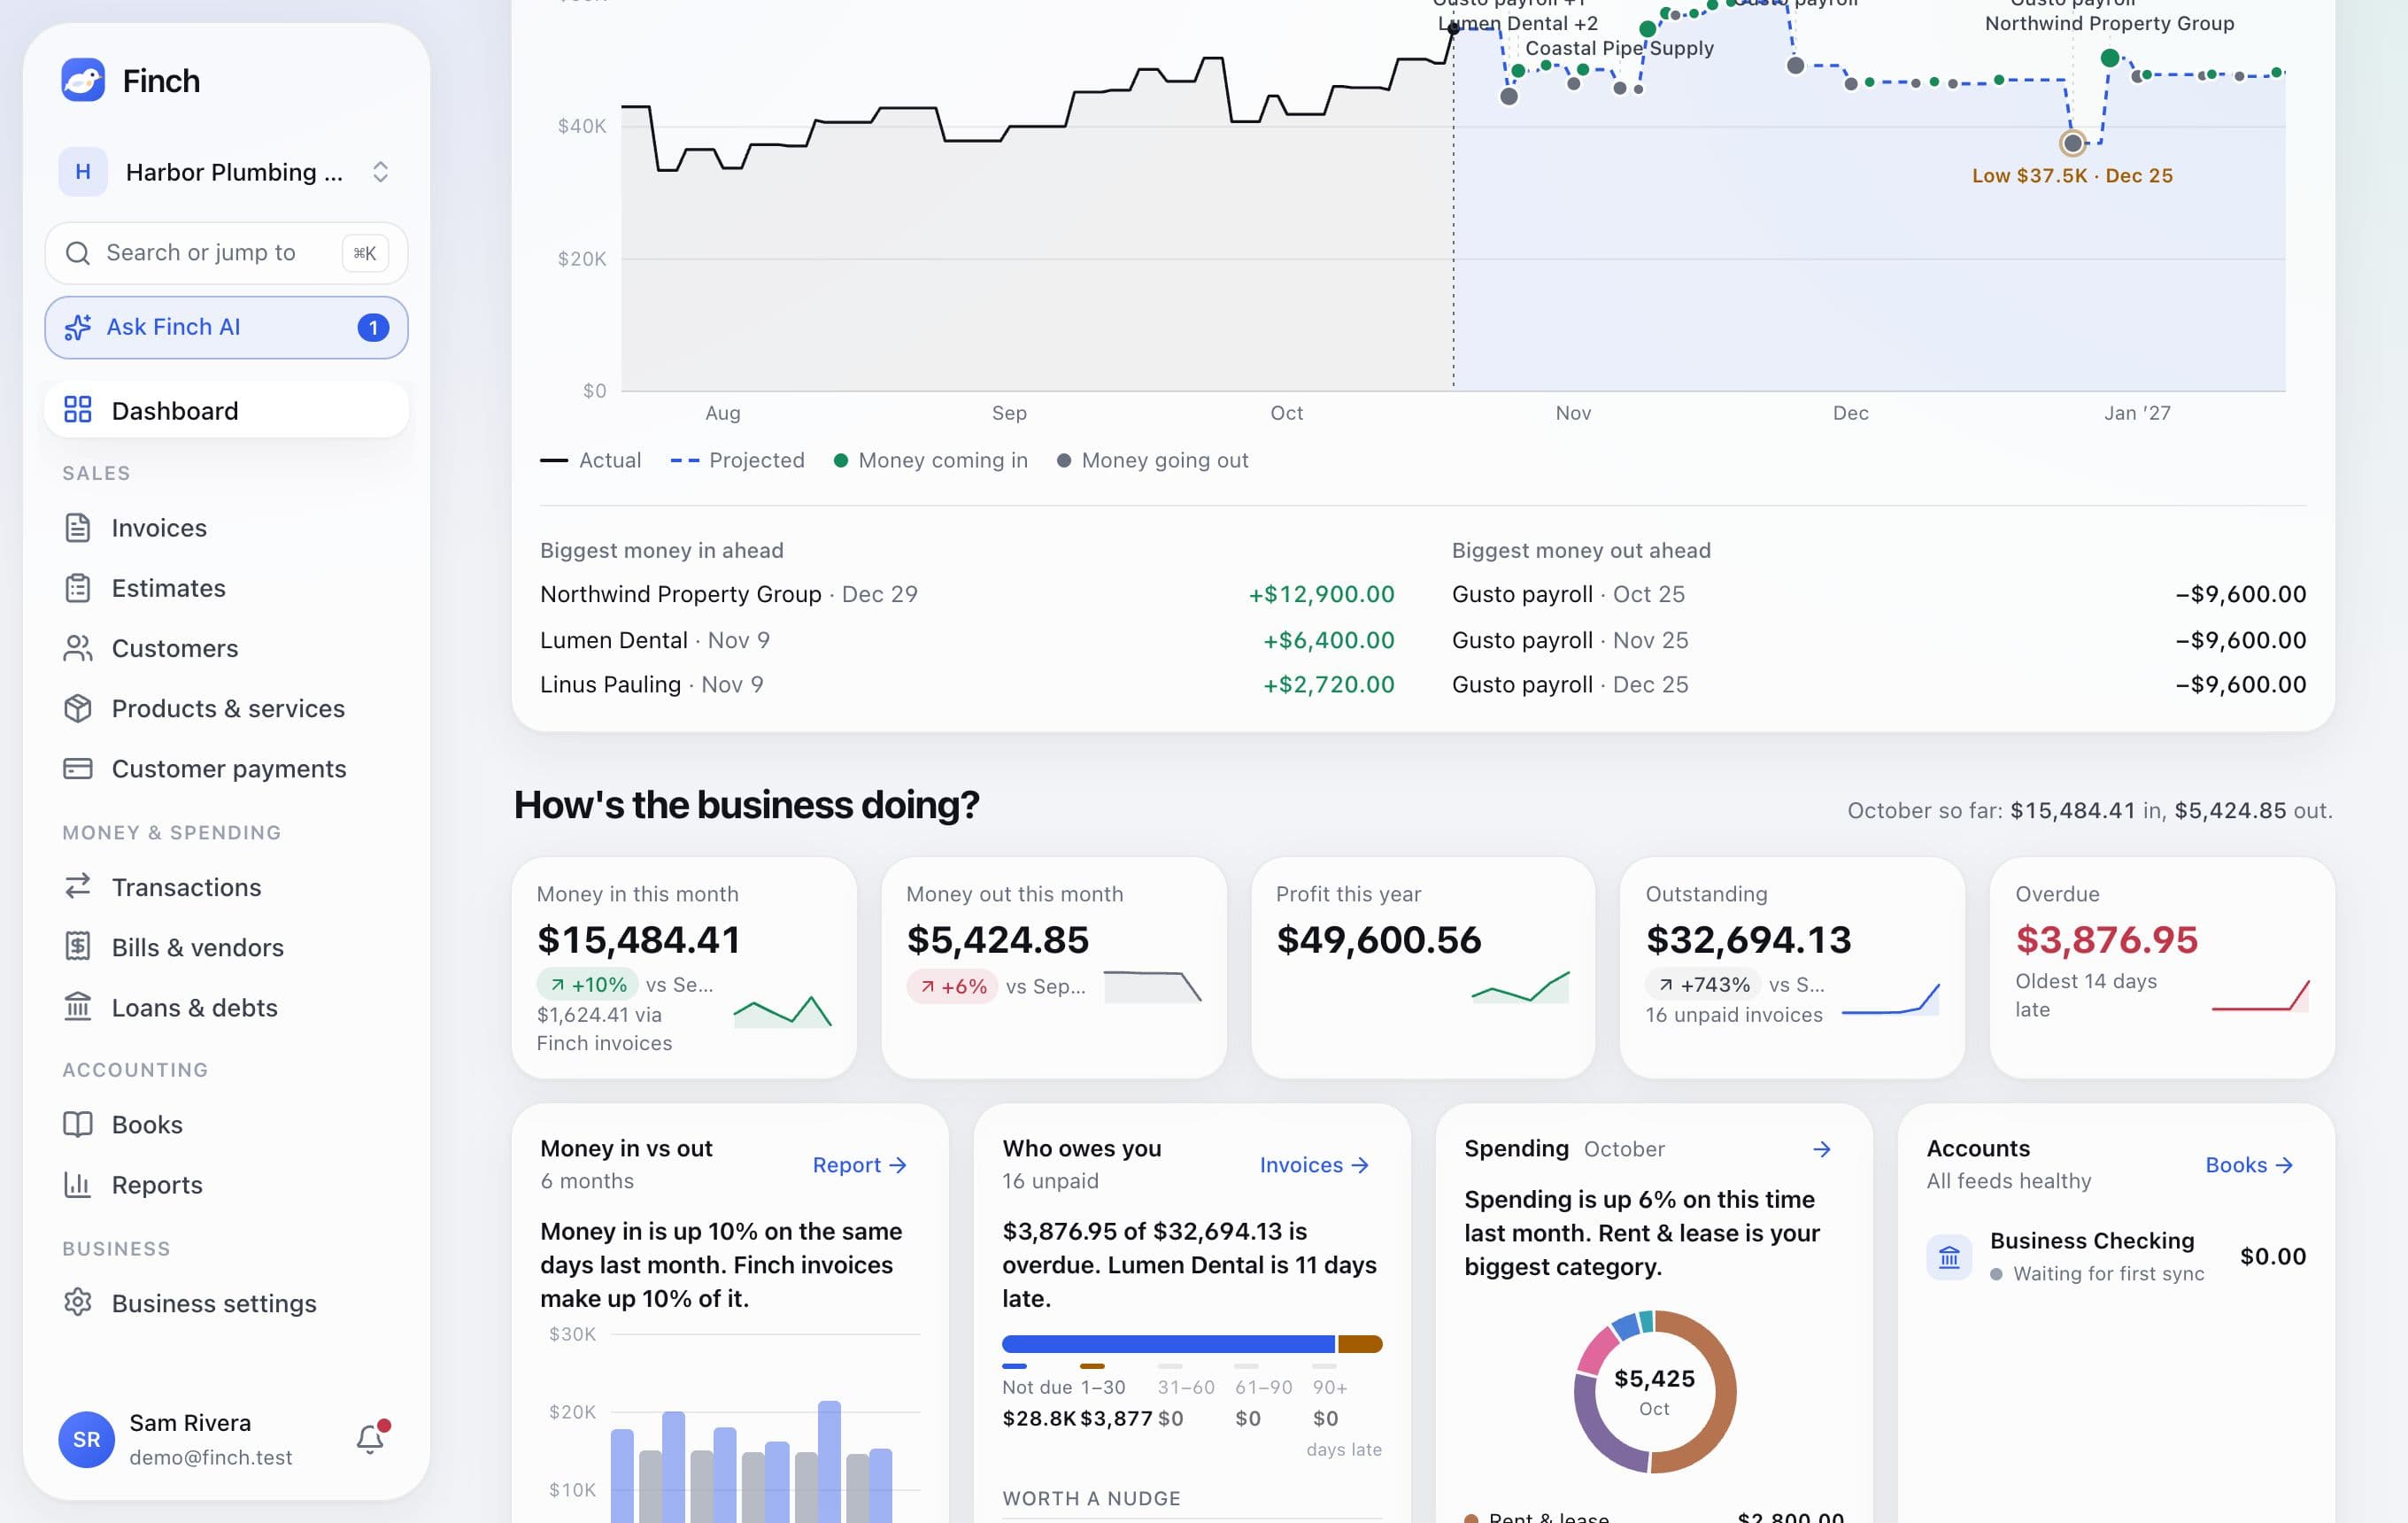This screenshot has width=2408, height=1523.
Task: Open the Invoices link in Who owes you
Action: click(1314, 1165)
